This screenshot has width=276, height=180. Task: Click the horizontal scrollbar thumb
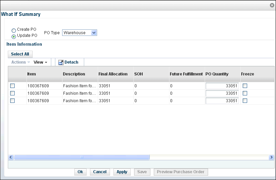tap(82, 157)
